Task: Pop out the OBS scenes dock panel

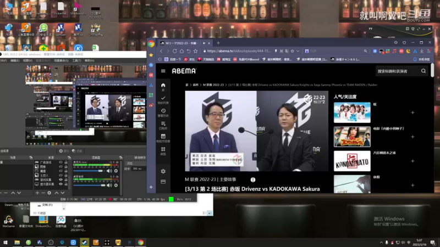Action: click(31, 158)
